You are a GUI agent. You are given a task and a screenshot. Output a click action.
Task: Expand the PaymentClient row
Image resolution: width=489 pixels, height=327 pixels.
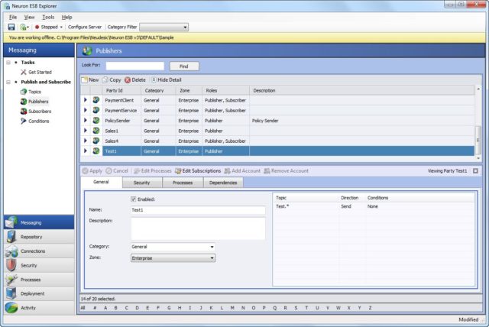85,100
